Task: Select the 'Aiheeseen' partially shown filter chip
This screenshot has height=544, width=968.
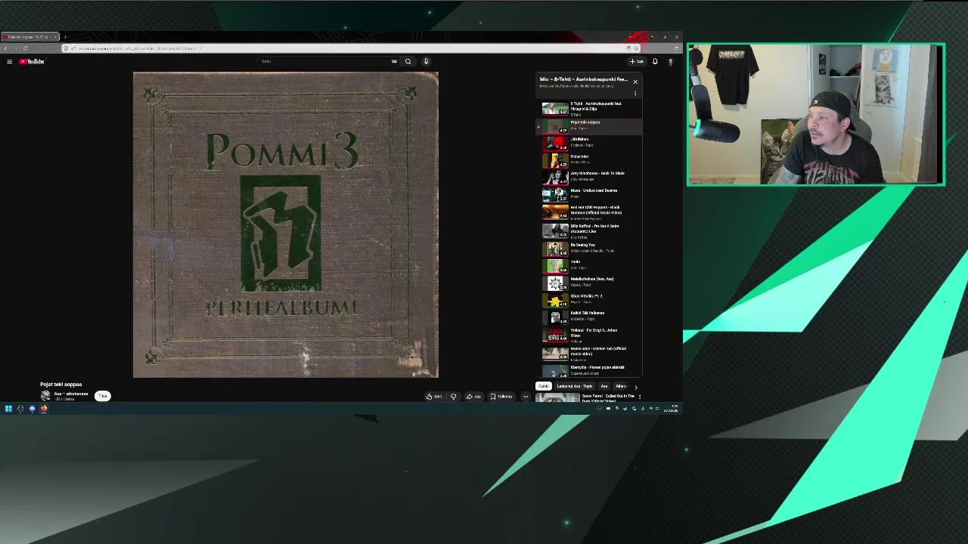Action: 621,386
